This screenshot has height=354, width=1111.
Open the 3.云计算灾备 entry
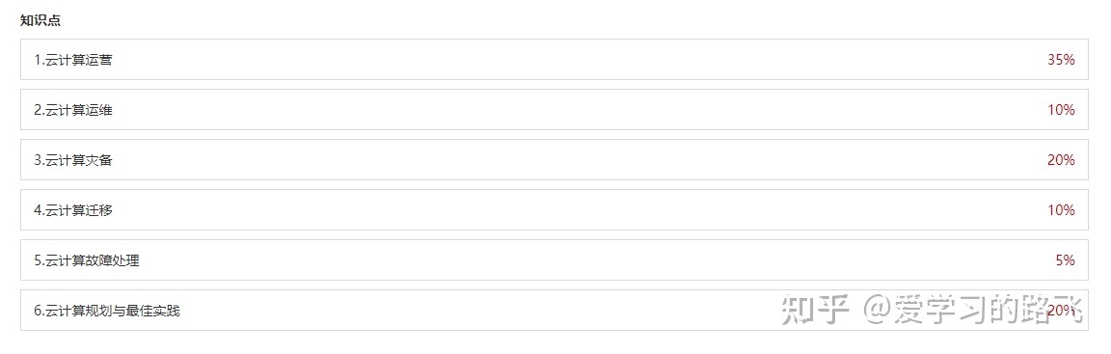pyautogui.click(x=73, y=161)
